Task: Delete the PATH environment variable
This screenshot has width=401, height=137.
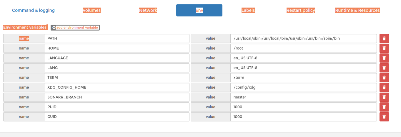Action: [x=384, y=38]
